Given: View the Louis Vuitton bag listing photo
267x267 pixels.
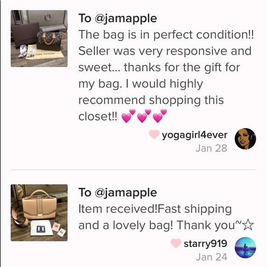Looking at the screenshot, I should click(39, 39).
